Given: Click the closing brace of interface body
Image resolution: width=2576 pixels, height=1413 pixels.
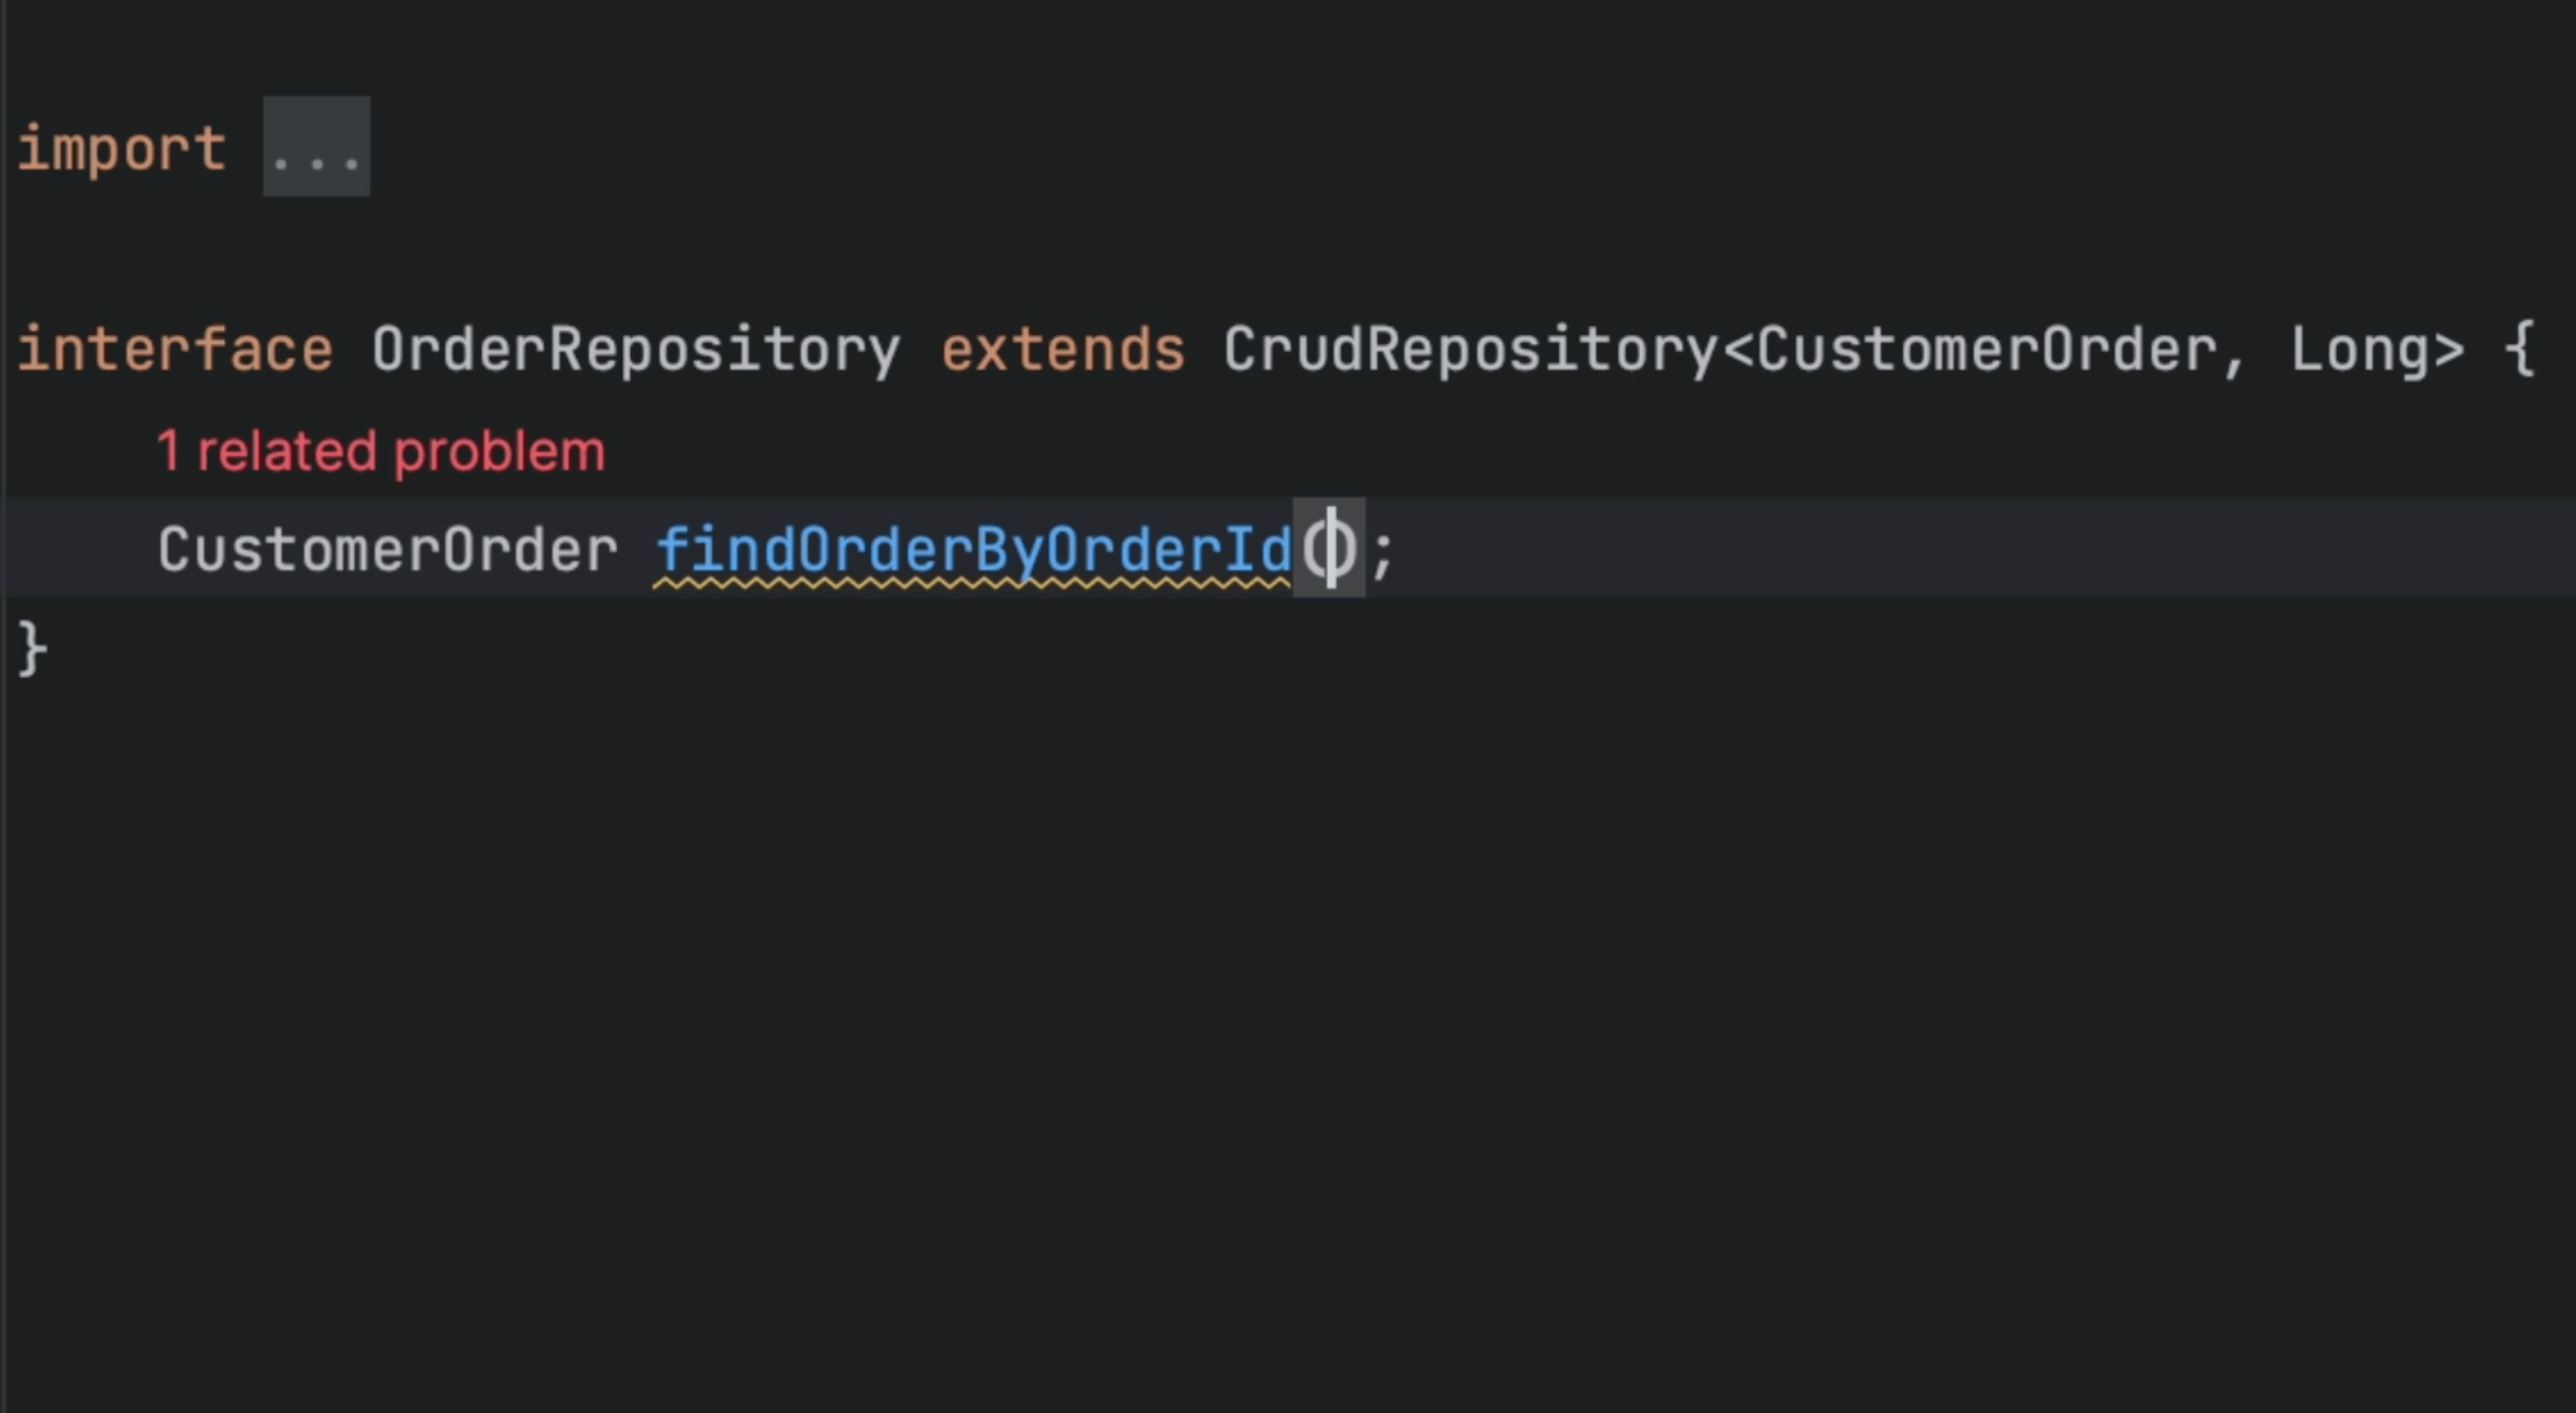Looking at the screenshot, I should pos(31,646).
